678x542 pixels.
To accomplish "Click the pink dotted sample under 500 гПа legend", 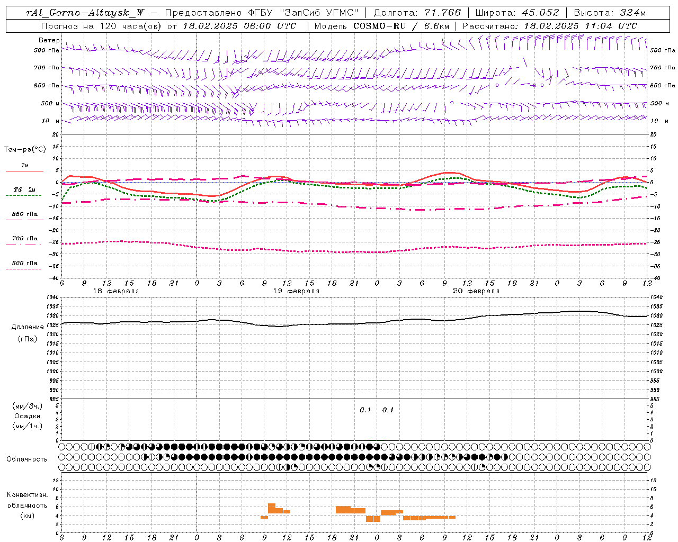I will click(x=23, y=269).
